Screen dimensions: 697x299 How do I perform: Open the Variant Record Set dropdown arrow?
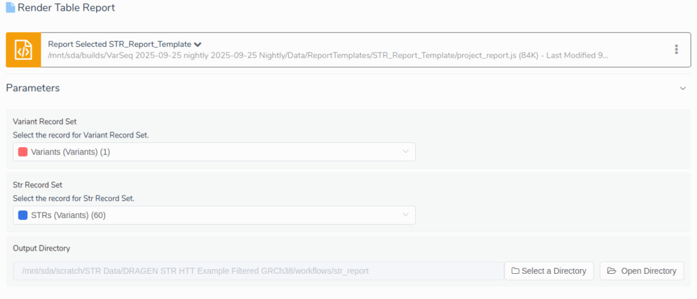[406, 152]
